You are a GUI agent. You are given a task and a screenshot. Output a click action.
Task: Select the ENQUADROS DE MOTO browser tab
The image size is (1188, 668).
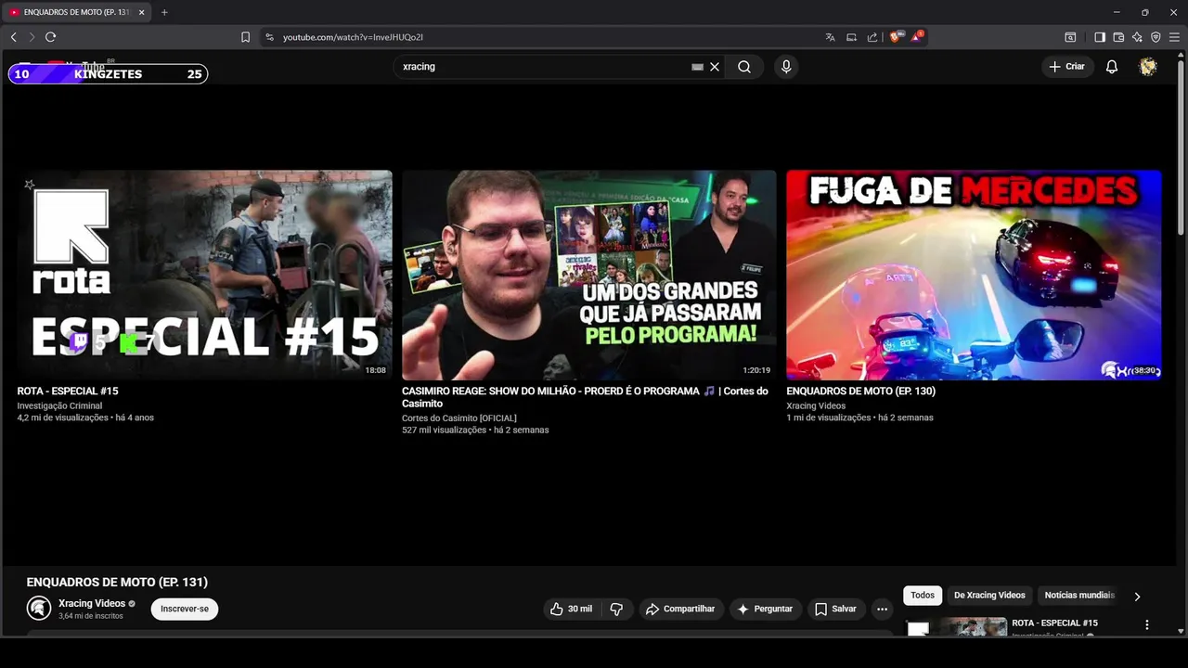coord(77,12)
